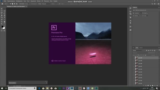The height and width of the screenshot is (90, 160).
Task: Swap foreground and background colors
Action: (4, 26)
